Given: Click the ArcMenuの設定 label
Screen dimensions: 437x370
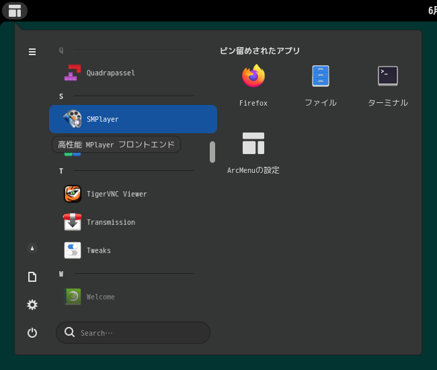Looking at the screenshot, I should coord(253,170).
